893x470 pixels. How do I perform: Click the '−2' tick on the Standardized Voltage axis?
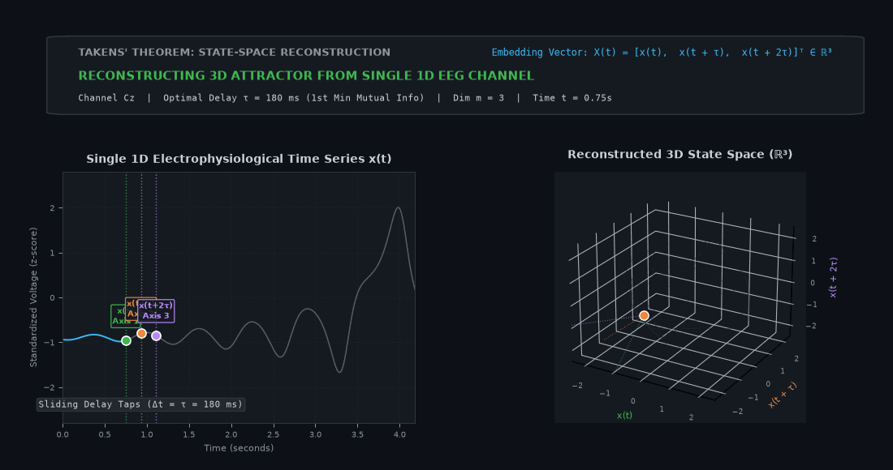(x=50, y=387)
